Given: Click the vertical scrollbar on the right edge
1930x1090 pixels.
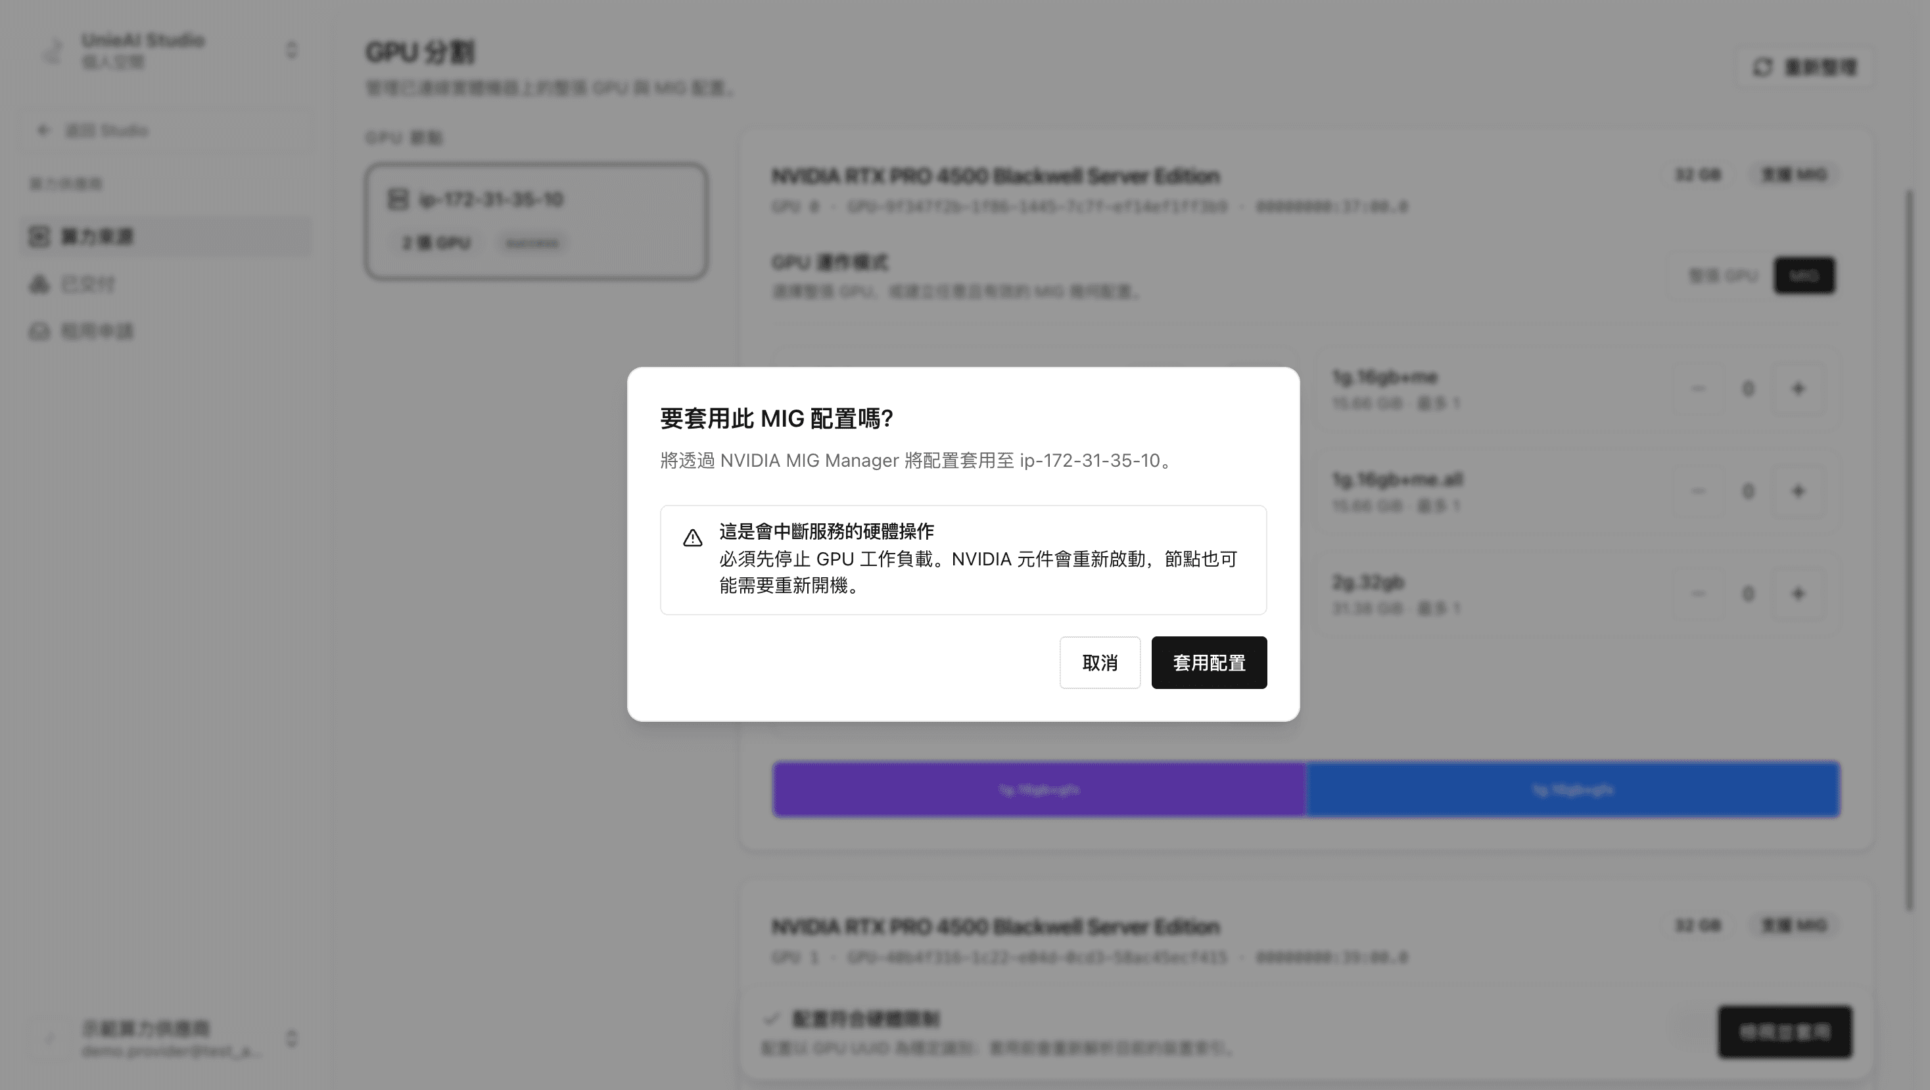Looking at the screenshot, I should click(1909, 551).
